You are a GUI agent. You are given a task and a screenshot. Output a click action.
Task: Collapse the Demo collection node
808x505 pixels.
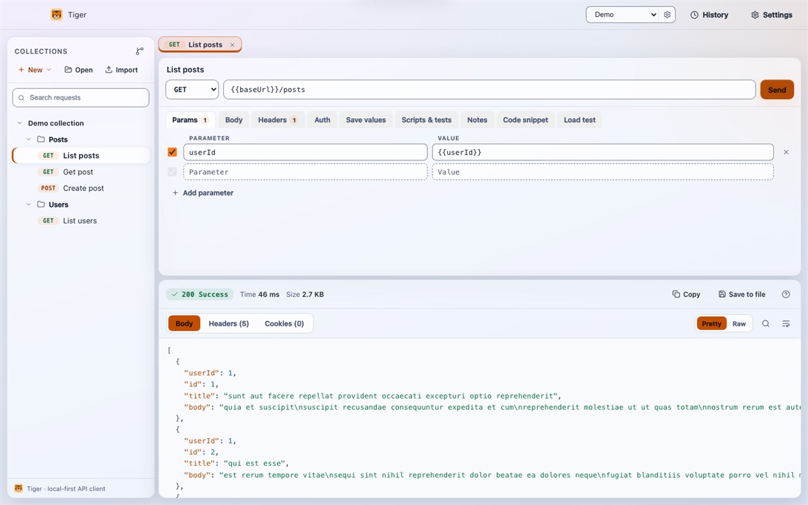pos(20,123)
